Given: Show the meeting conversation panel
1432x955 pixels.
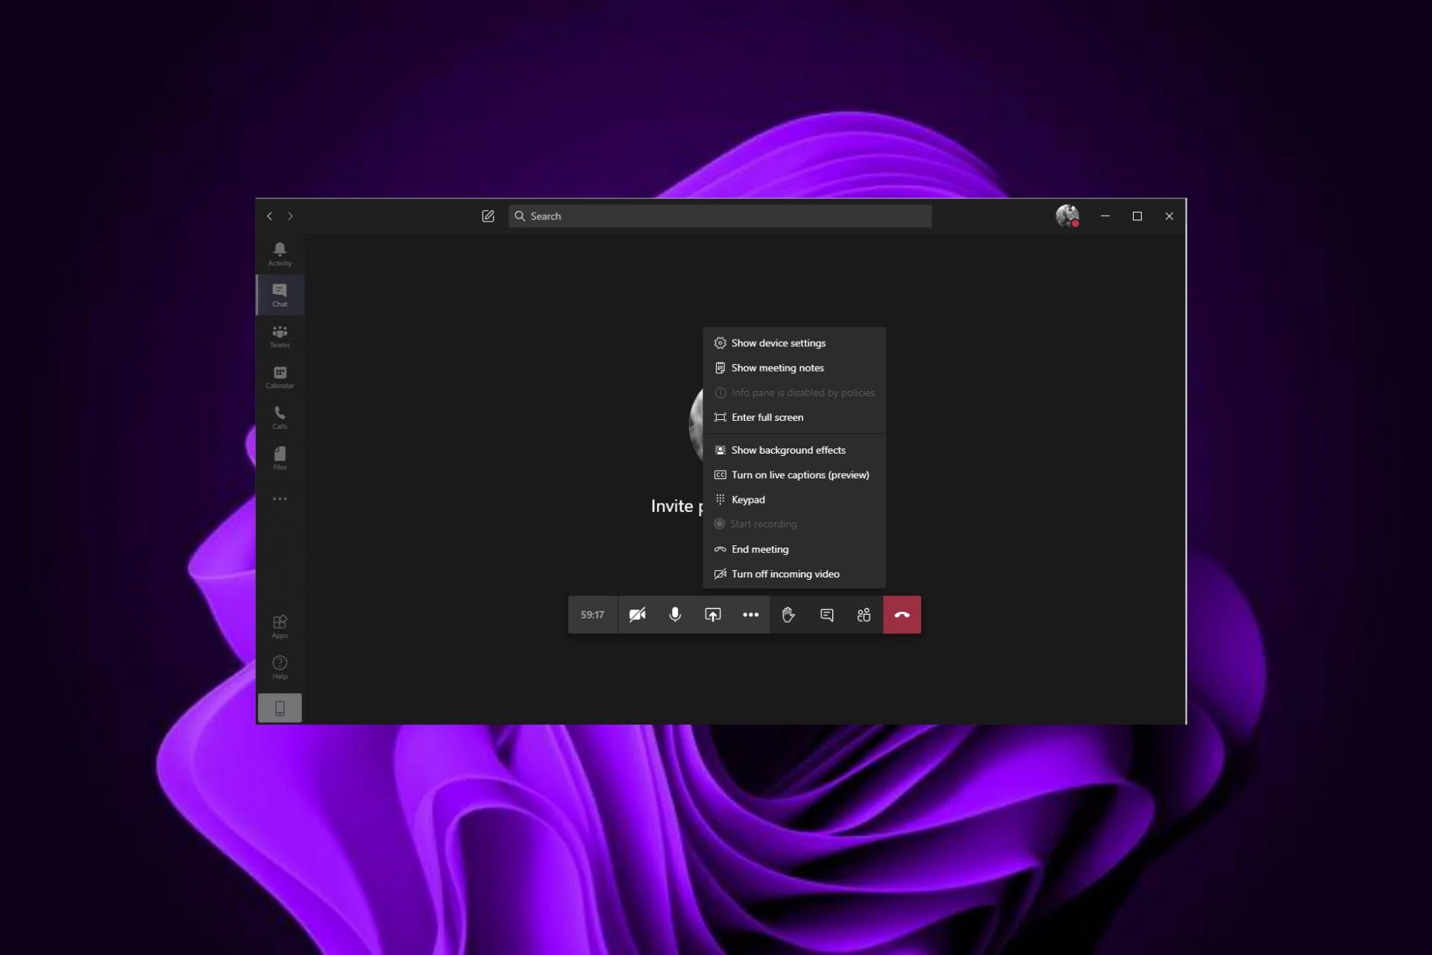Looking at the screenshot, I should pyautogui.click(x=826, y=615).
